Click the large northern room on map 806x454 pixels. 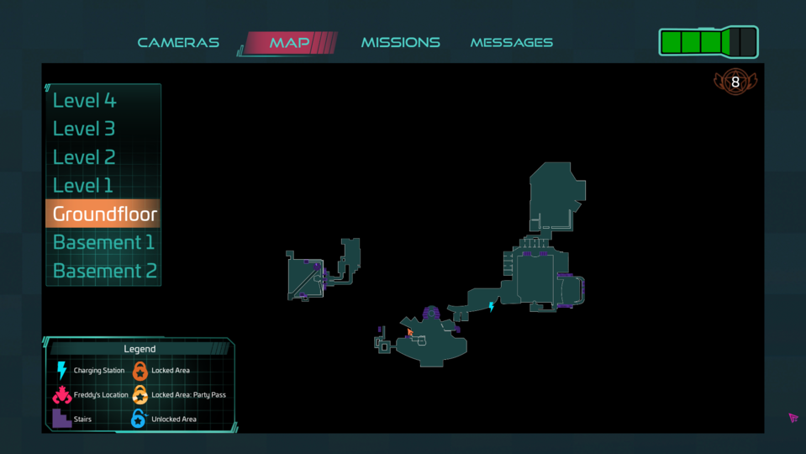pos(556,195)
